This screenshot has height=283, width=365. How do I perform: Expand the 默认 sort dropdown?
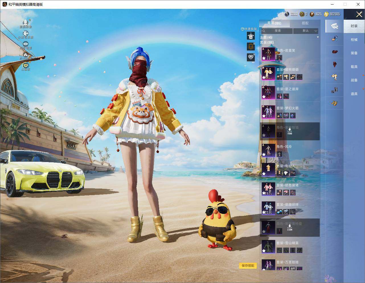306,31
